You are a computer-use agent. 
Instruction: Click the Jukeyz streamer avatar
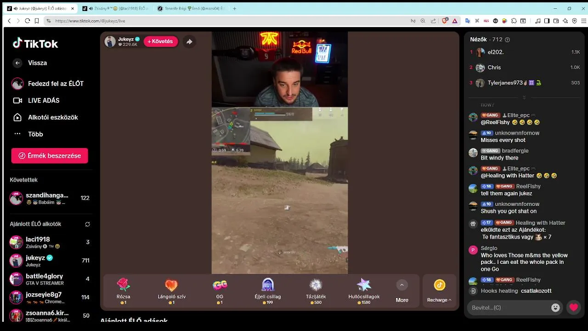click(x=110, y=41)
